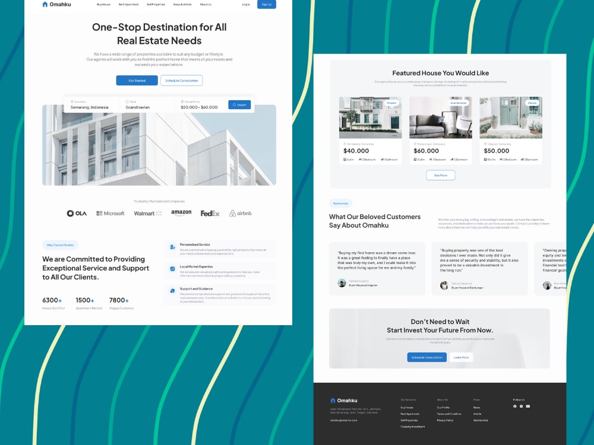Click the footer Rent Apartment link

point(410,414)
